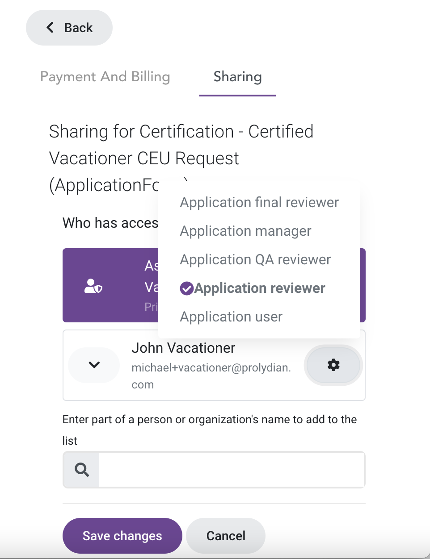Click the purple checkmark beside Application reviewer
The image size is (430, 559).
pos(186,288)
